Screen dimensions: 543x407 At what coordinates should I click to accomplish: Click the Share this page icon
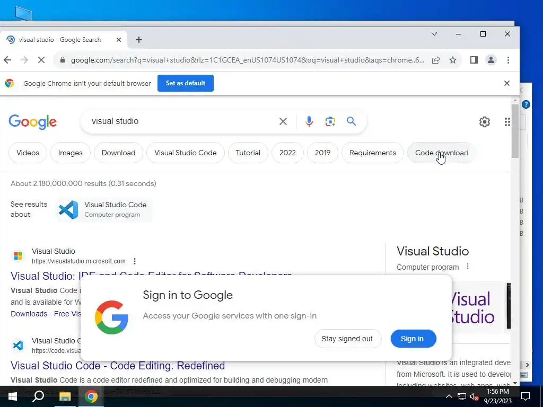(436, 60)
